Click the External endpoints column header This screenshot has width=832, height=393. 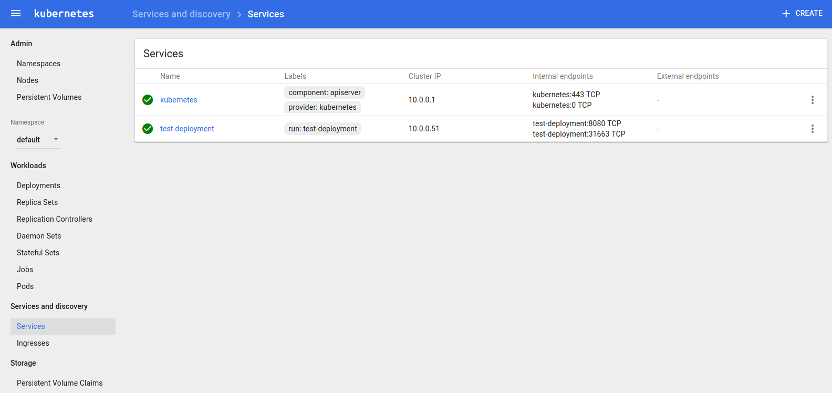pyautogui.click(x=688, y=76)
